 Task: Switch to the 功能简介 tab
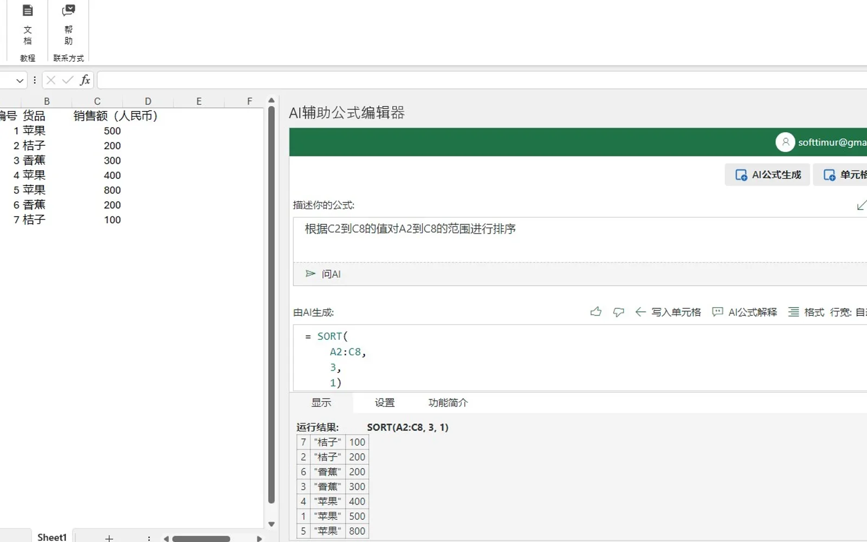pyautogui.click(x=448, y=403)
